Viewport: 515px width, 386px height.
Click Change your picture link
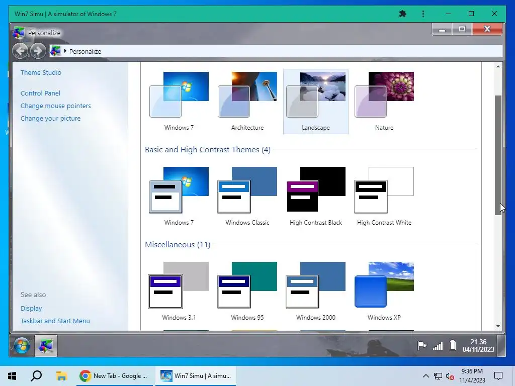click(50, 118)
